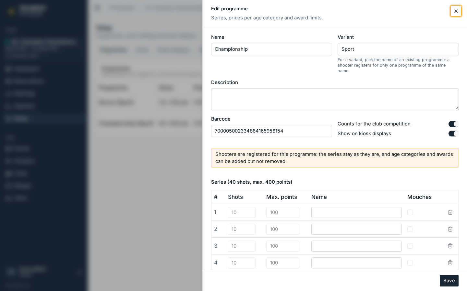Check Mouches checkbox for series 3
The width and height of the screenshot is (467, 291).
410,246
